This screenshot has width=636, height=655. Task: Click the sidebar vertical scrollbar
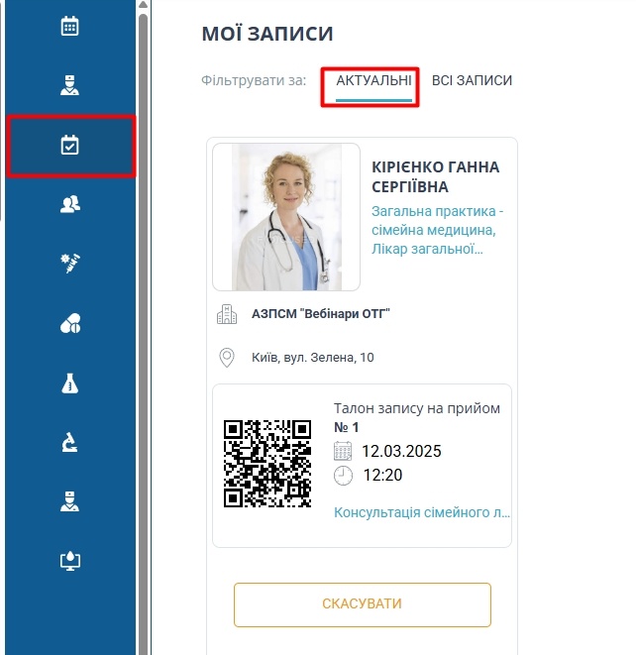point(143,334)
